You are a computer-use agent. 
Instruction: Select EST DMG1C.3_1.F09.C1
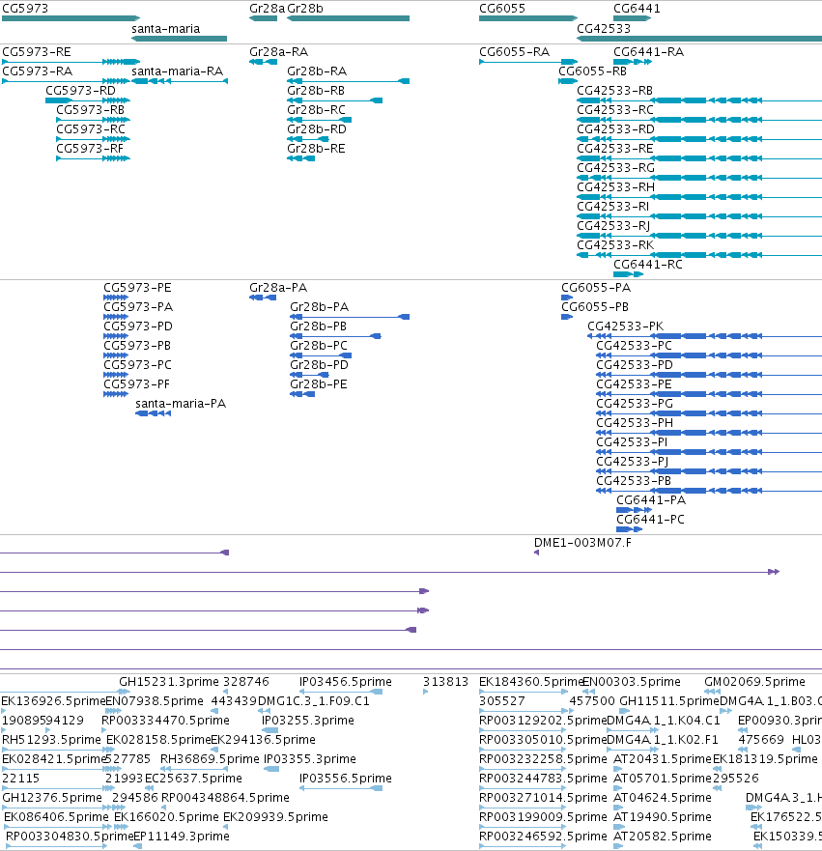point(265,711)
